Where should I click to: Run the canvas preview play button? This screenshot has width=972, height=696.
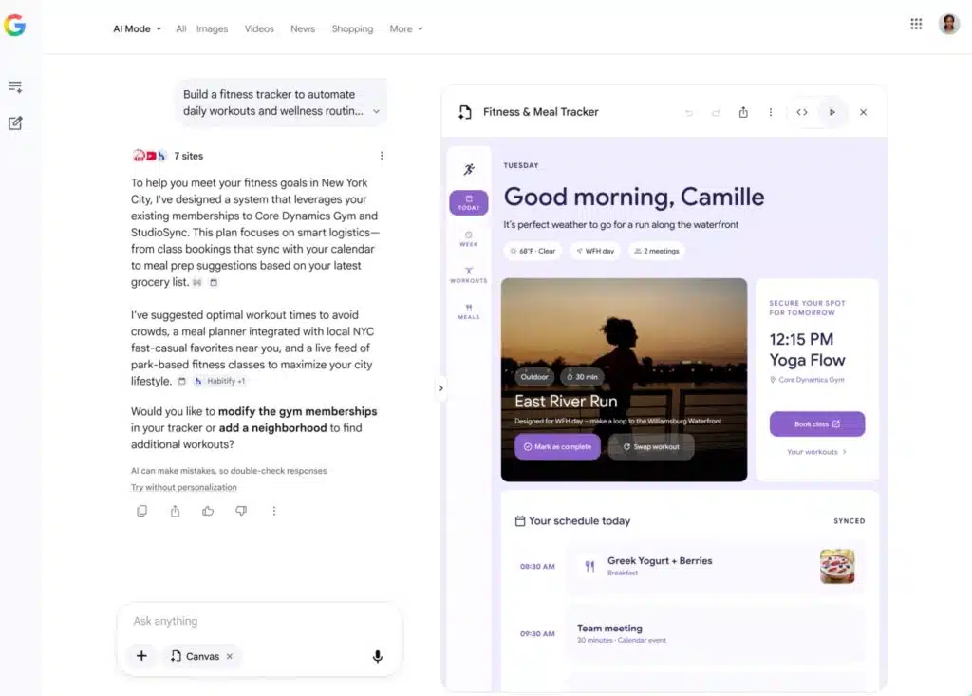(832, 112)
